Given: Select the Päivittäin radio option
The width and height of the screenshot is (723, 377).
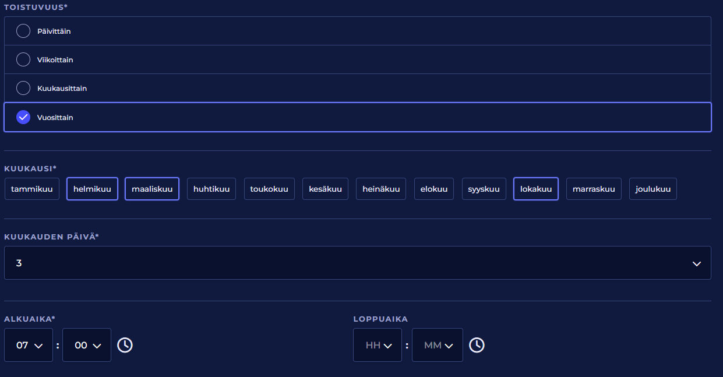Looking at the screenshot, I should 23,31.
